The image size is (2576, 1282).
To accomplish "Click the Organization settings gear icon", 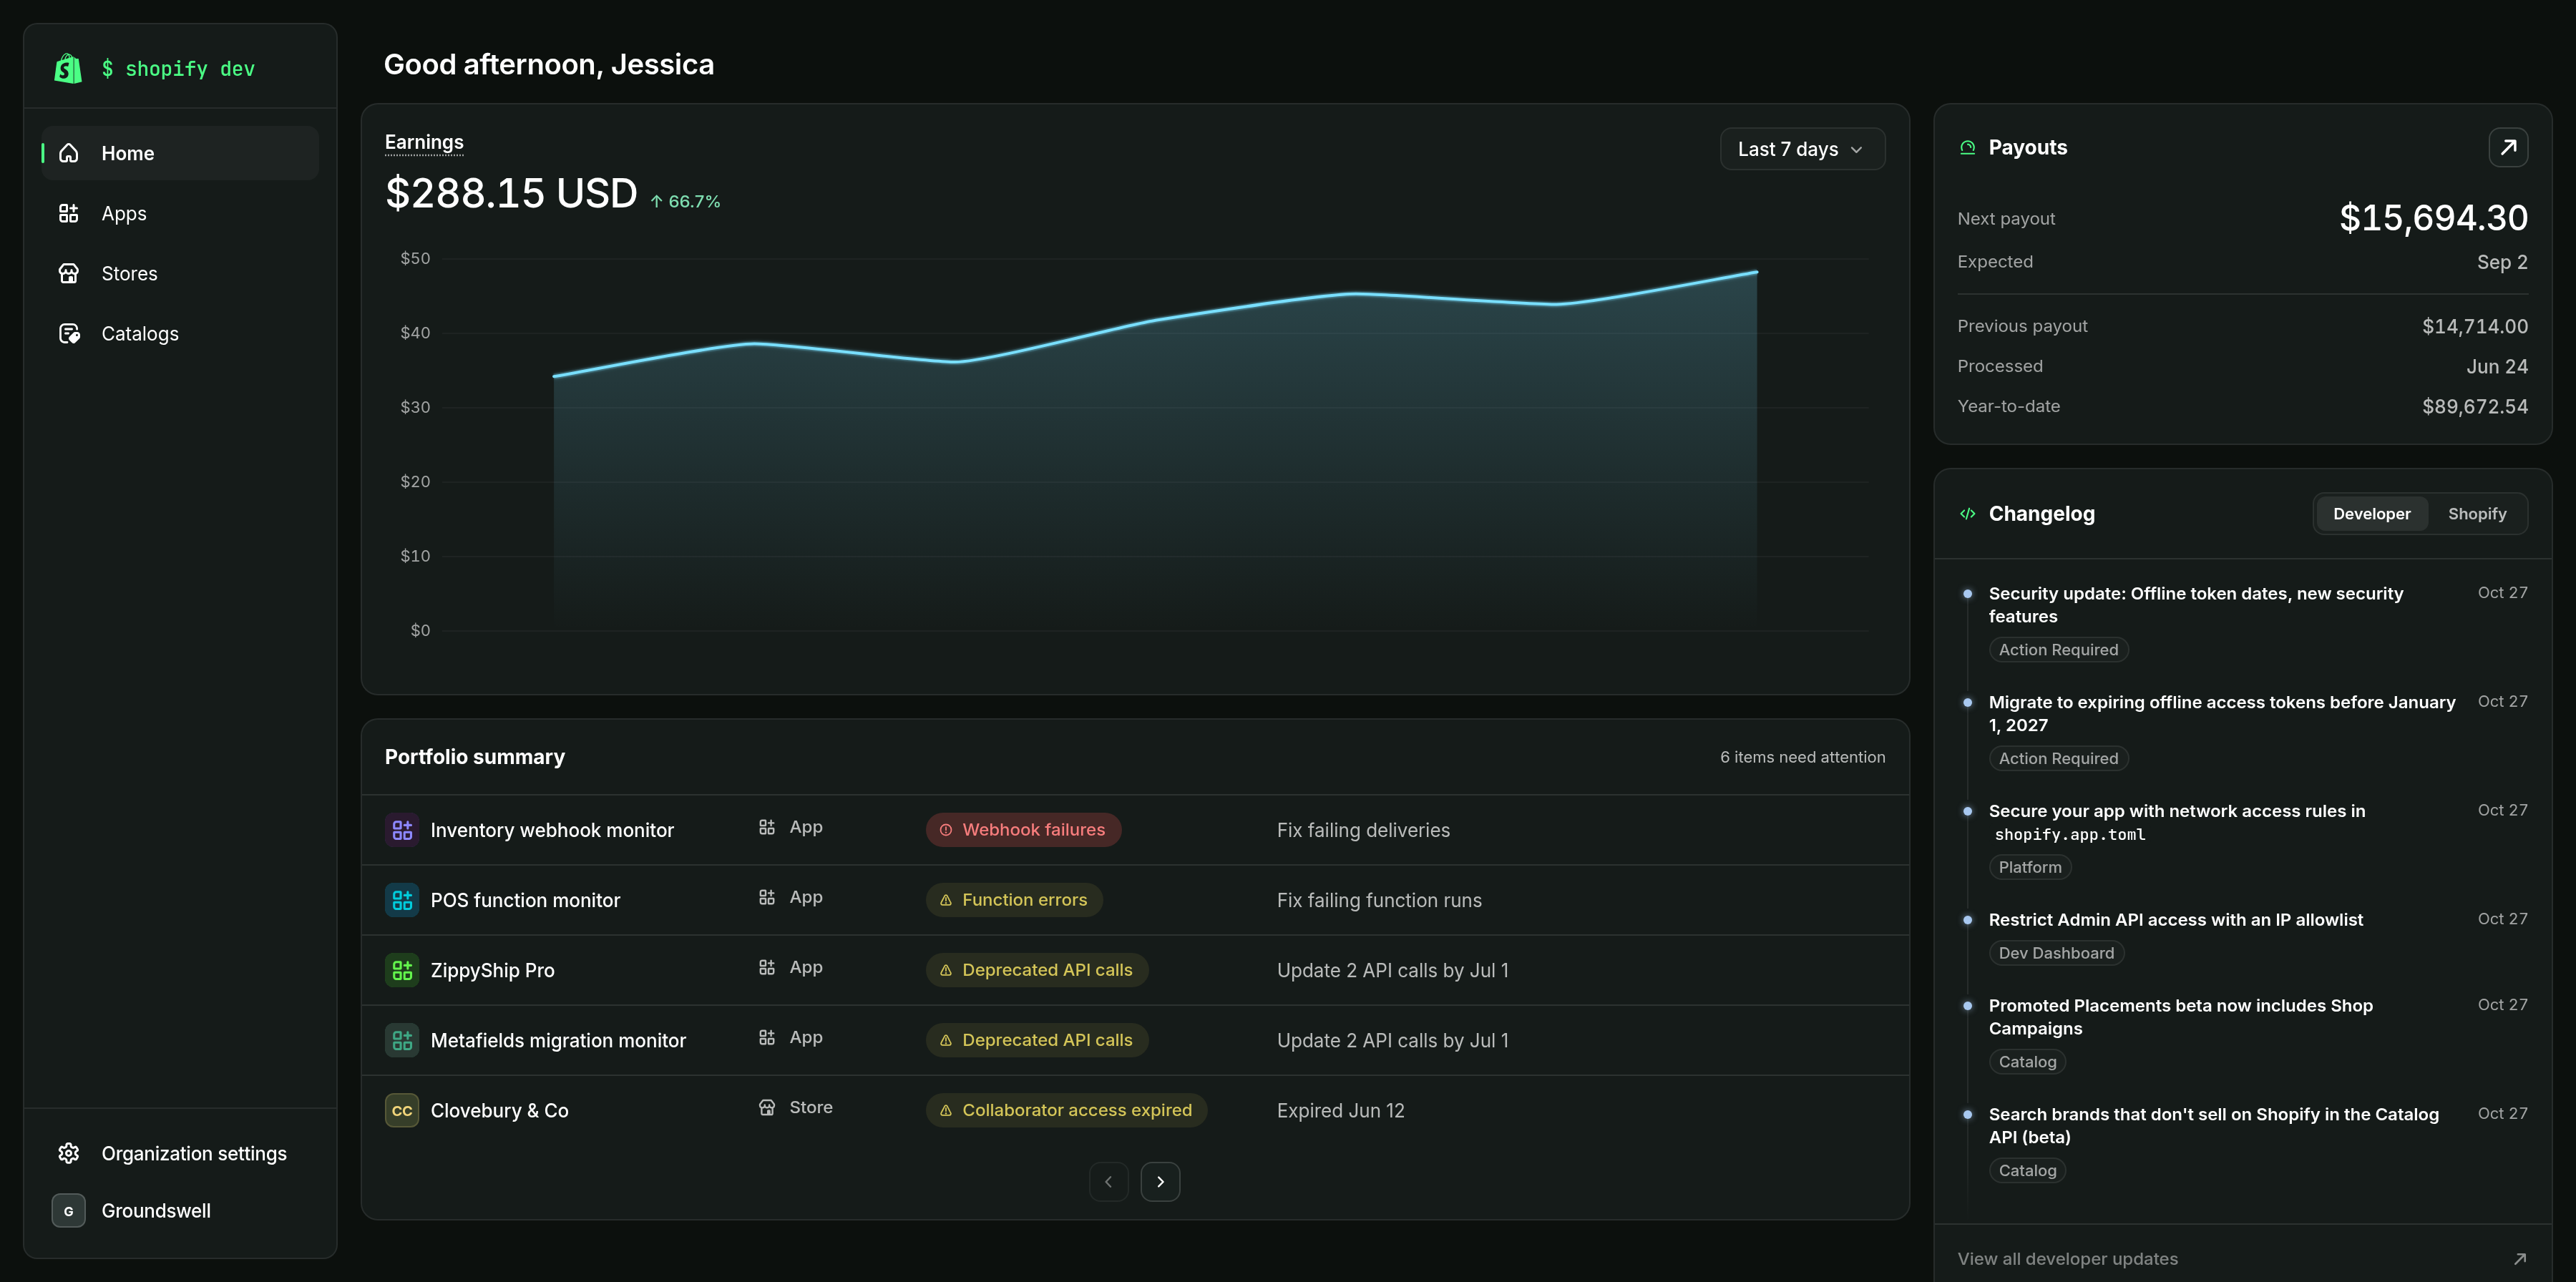I will [x=69, y=1153].
